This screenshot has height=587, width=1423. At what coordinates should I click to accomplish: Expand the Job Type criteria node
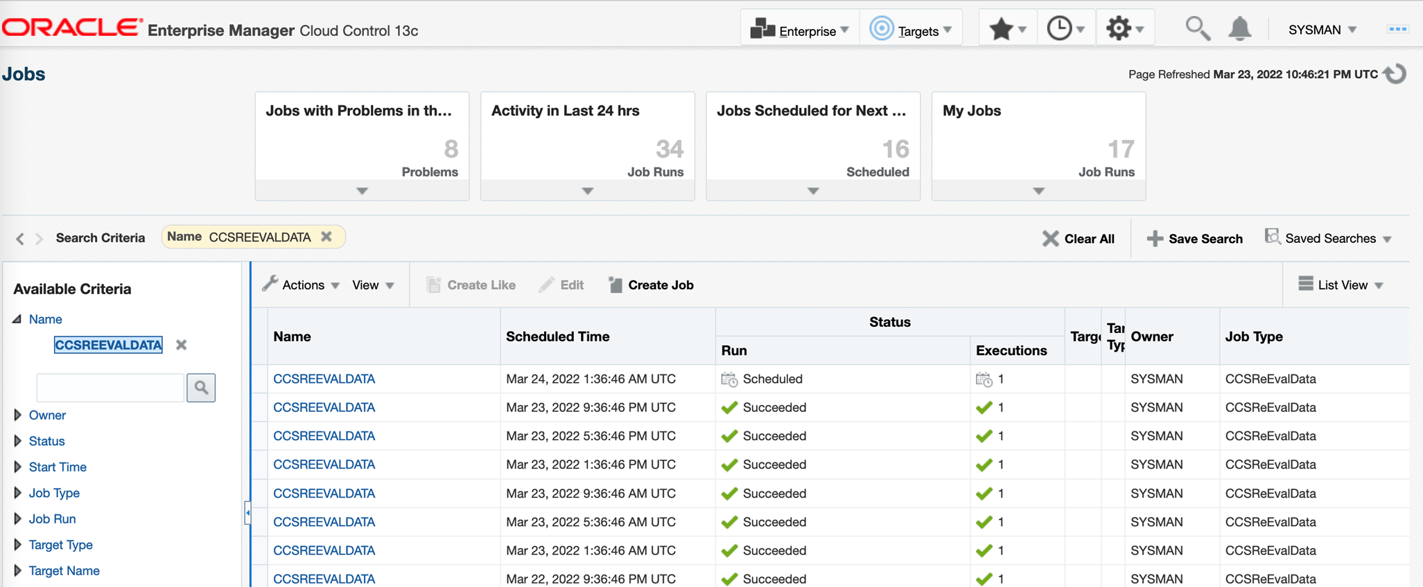coord(18,493)
